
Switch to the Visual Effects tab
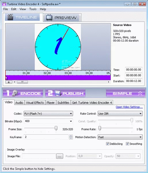tap(35, 103)
